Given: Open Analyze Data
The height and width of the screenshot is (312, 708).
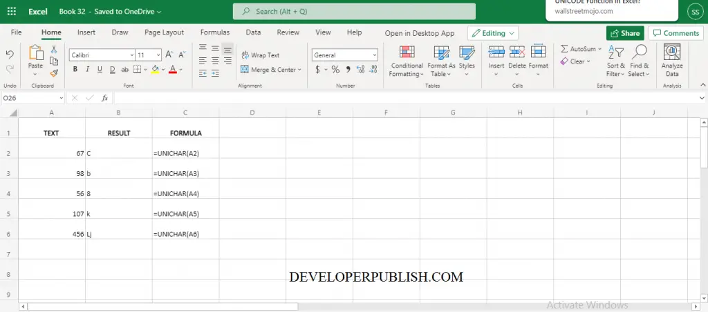Looking at the screenshot, I should [672, 61].
